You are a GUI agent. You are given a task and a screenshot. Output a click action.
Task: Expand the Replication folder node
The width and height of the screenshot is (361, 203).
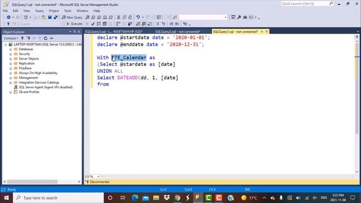(x=11, y=64)
